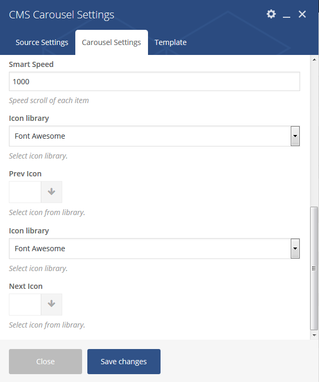This screenshot has height=382, width=319.
Task: Expand the second Icon library dropdown arrow
Action: click(x=295, y=249)
